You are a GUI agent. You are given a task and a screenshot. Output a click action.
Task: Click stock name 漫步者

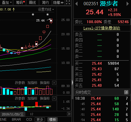pos(109,4)
